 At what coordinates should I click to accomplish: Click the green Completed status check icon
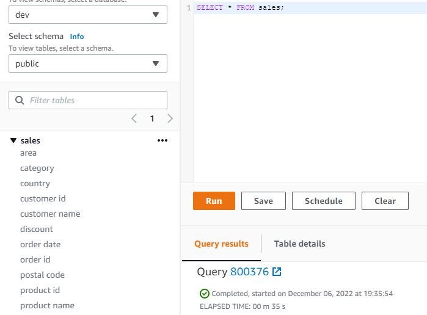(205, 294)
